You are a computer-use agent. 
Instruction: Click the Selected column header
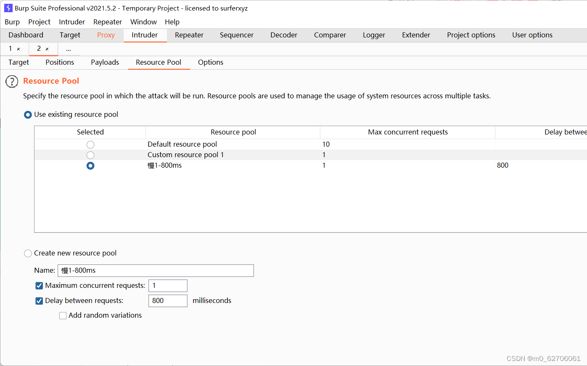point(90,132)
